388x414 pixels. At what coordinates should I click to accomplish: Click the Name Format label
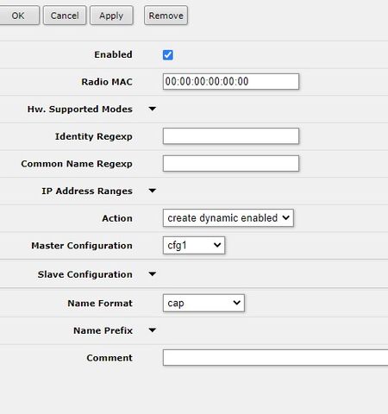[x=100, y=304]
